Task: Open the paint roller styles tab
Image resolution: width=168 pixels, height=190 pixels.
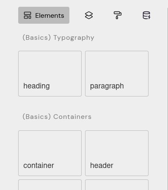Action: 118,15
